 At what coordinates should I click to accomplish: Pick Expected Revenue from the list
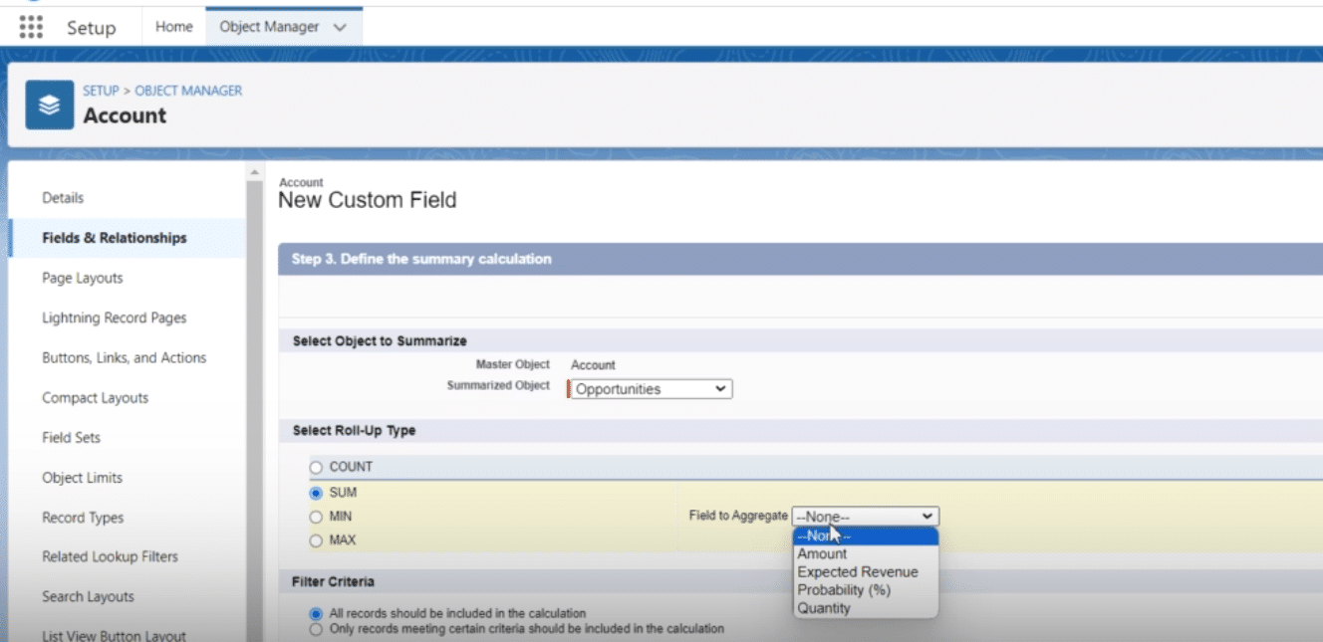[857, 572]
